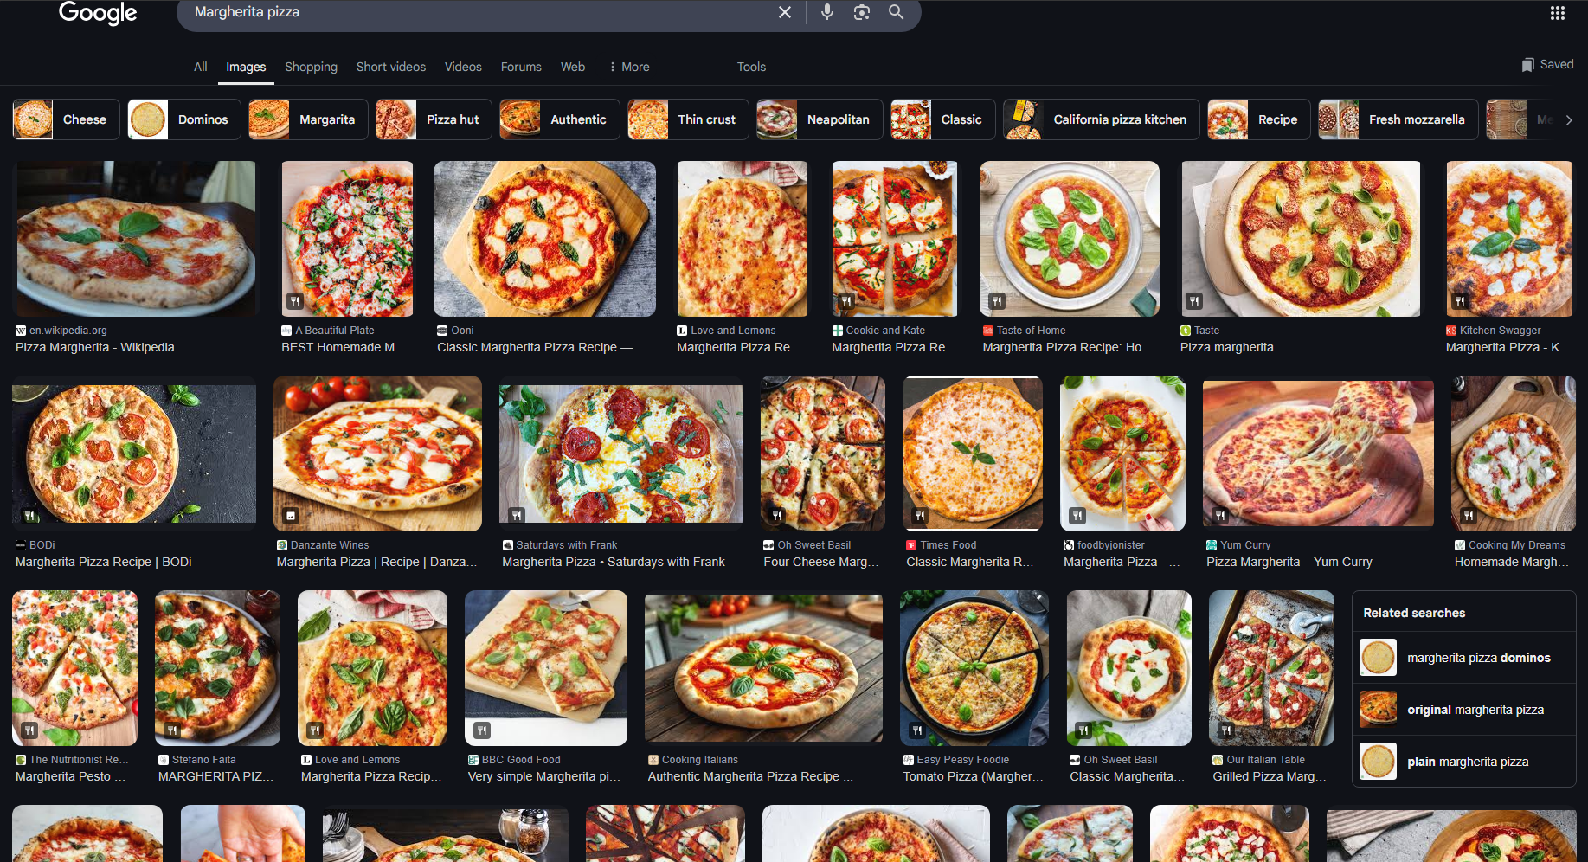Open the Four Cheese Margherita Oh Sweet Basil link
The width and height of the screenshot is (1588, 862).
click(820, 562)
